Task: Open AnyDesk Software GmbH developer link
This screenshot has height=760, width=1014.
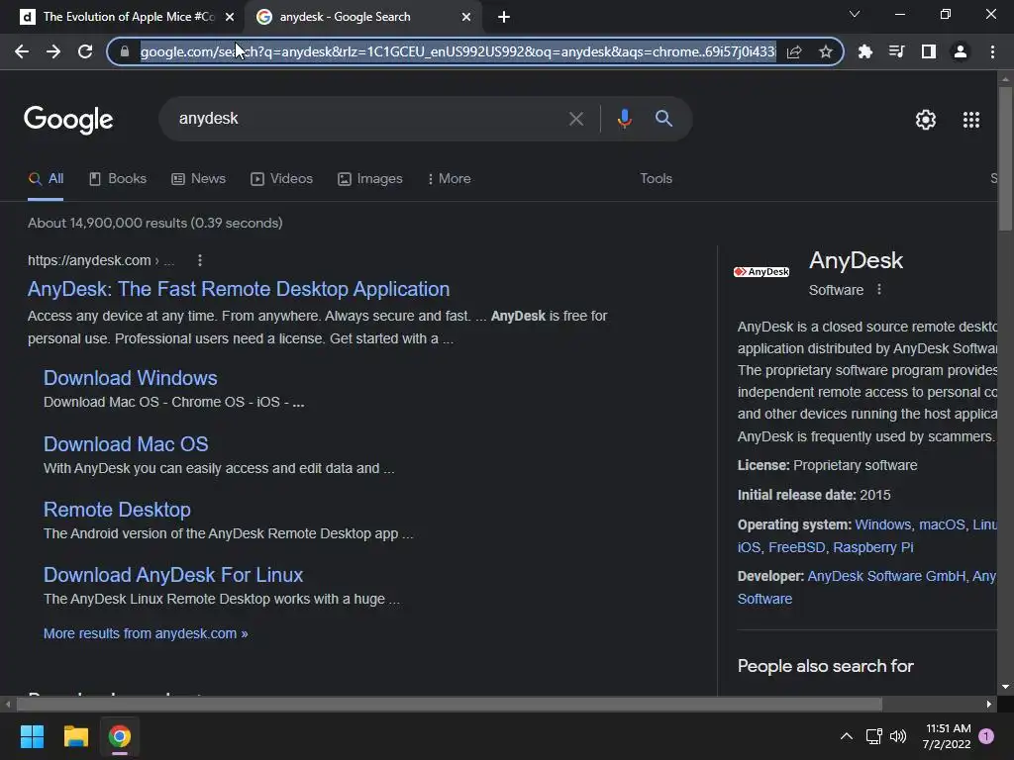Action: pos(886,576)
